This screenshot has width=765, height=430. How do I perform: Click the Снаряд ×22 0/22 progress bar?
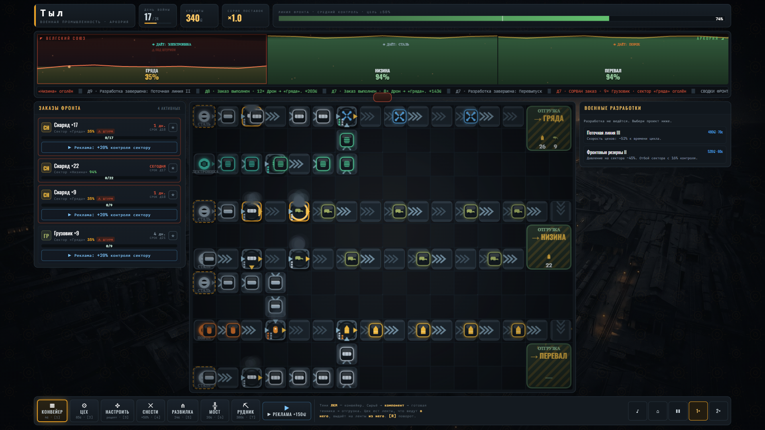(x=109, y=178)
